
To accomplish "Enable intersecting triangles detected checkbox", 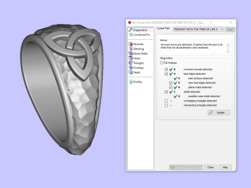I will pyautogui.click(x=166, y=105).
